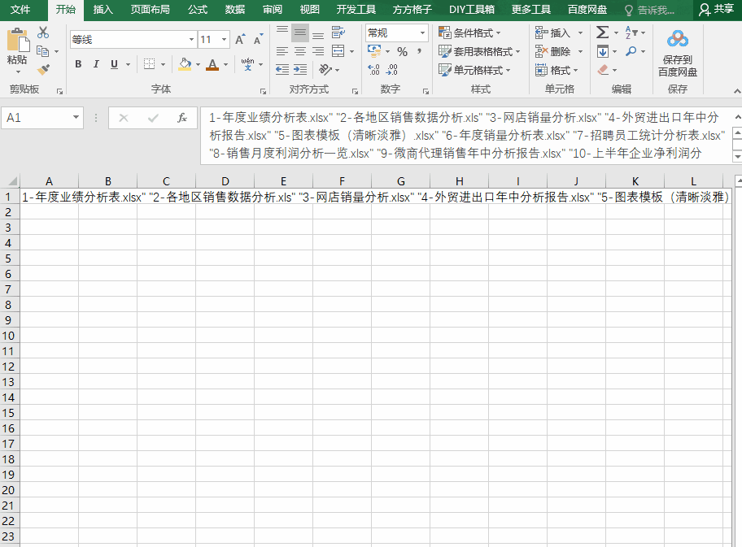Click 告诉我 tell me search box

pos(650,10)
